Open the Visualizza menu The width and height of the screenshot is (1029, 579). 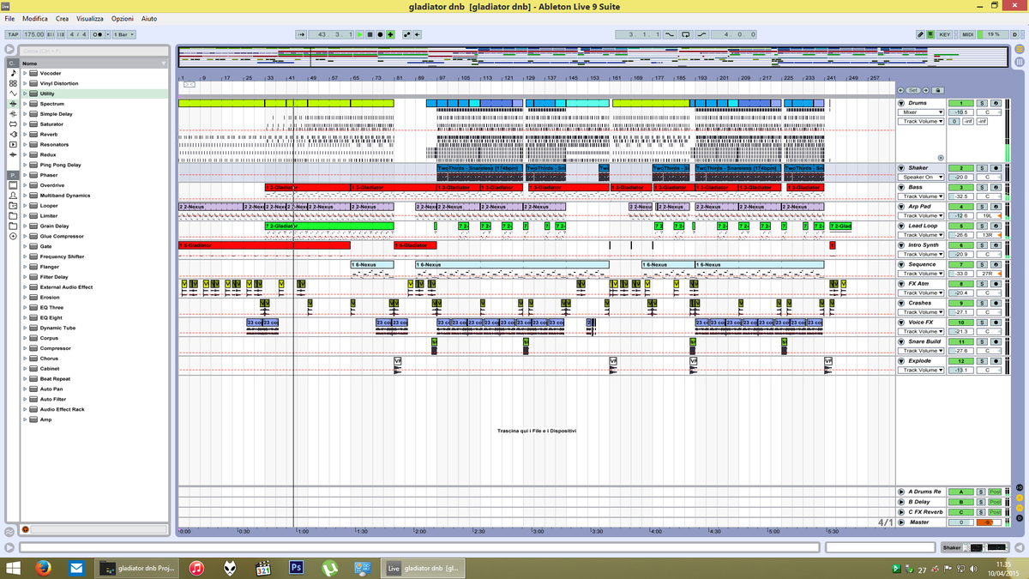90,18
